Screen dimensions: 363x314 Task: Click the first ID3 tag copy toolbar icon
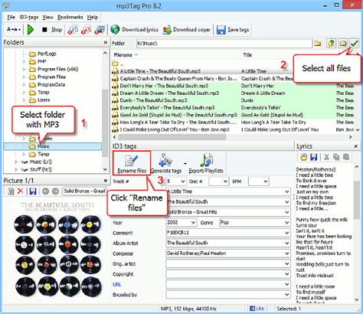73,30
